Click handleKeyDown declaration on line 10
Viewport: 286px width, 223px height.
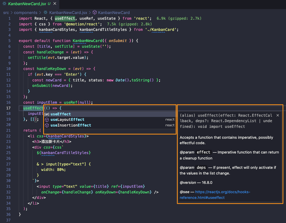pos(51,69)
